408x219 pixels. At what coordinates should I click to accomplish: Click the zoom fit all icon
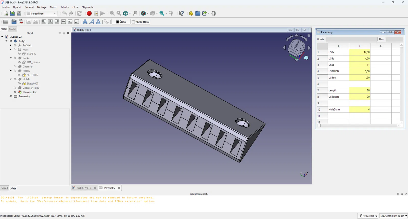112,13
